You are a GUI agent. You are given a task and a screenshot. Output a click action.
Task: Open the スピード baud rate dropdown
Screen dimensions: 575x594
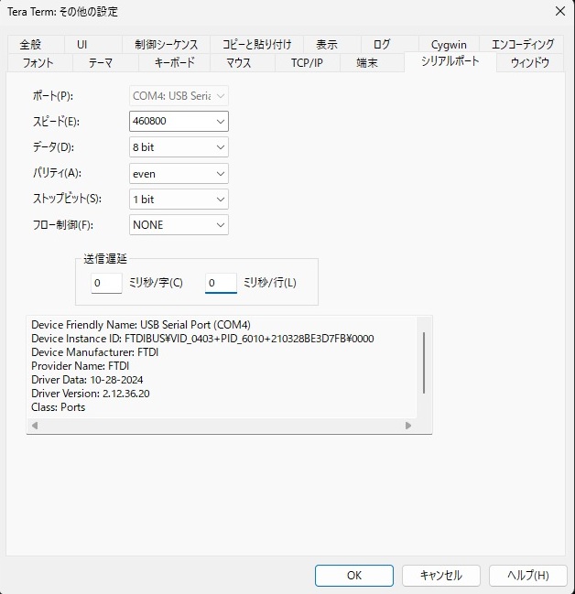179,121
